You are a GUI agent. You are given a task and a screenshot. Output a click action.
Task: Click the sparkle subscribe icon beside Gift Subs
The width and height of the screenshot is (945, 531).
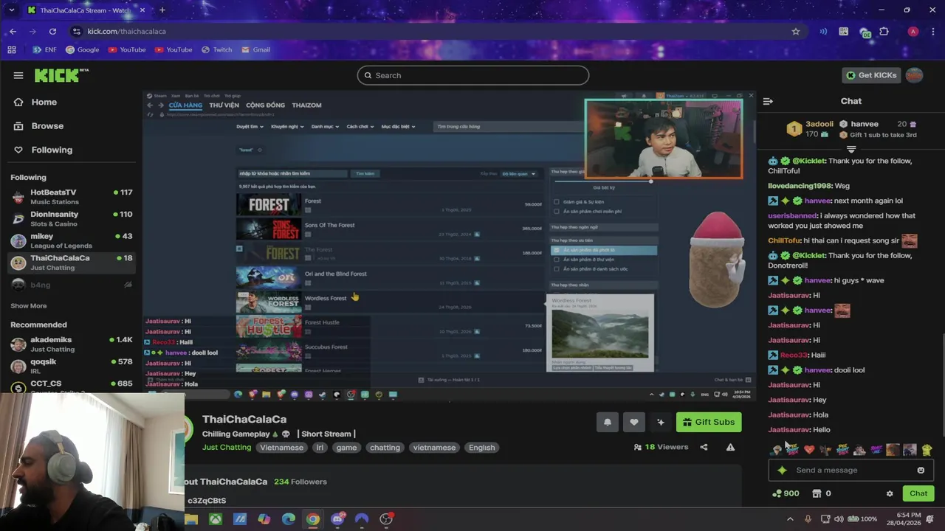(x=660, y=422)
